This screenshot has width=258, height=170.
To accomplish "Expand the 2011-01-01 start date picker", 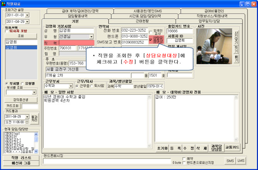I will (27, 15).
